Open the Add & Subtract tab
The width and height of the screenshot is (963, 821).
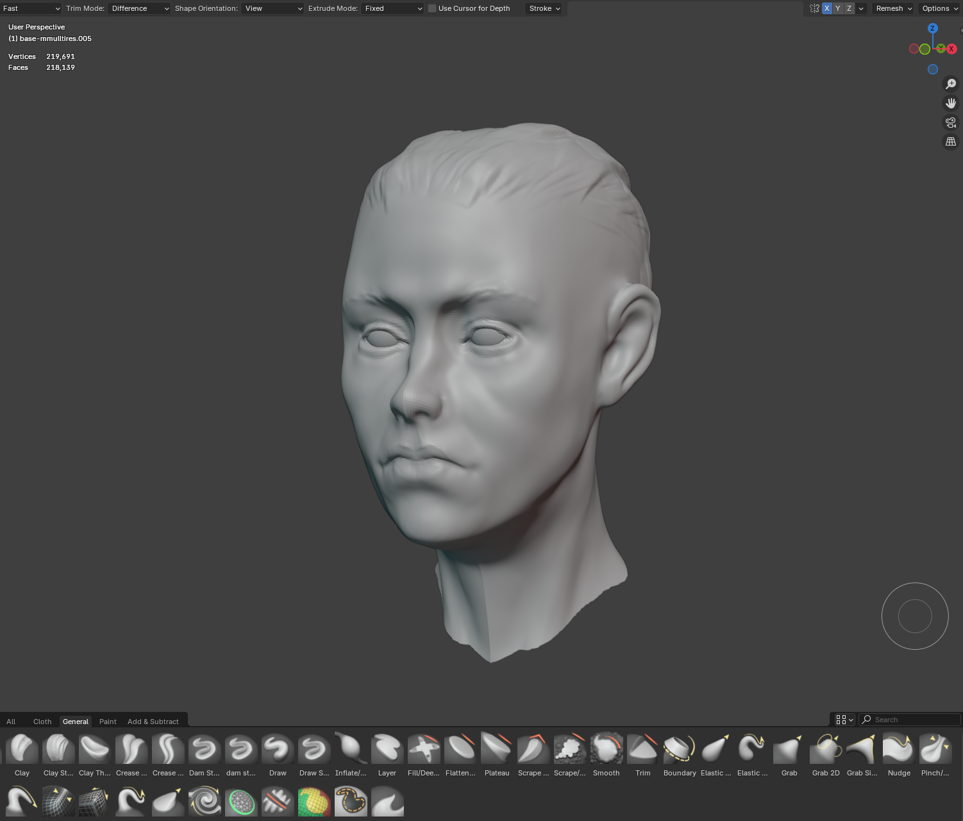tap(153, 722)
